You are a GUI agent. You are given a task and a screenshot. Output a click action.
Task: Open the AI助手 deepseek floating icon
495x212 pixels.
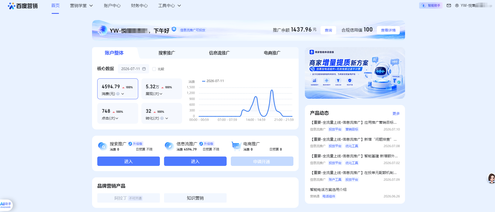tap(6, 205)
